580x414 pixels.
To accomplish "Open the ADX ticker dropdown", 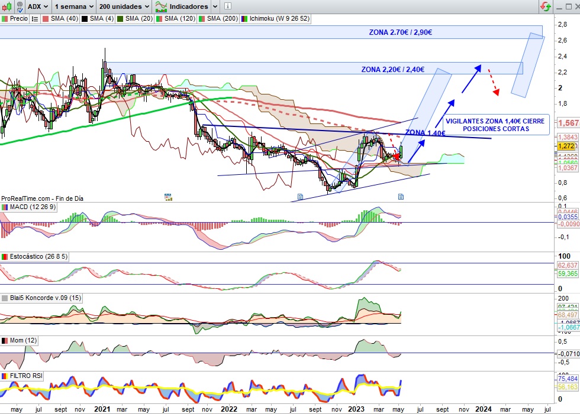I will pyautogui.click(x=39, y=6).
